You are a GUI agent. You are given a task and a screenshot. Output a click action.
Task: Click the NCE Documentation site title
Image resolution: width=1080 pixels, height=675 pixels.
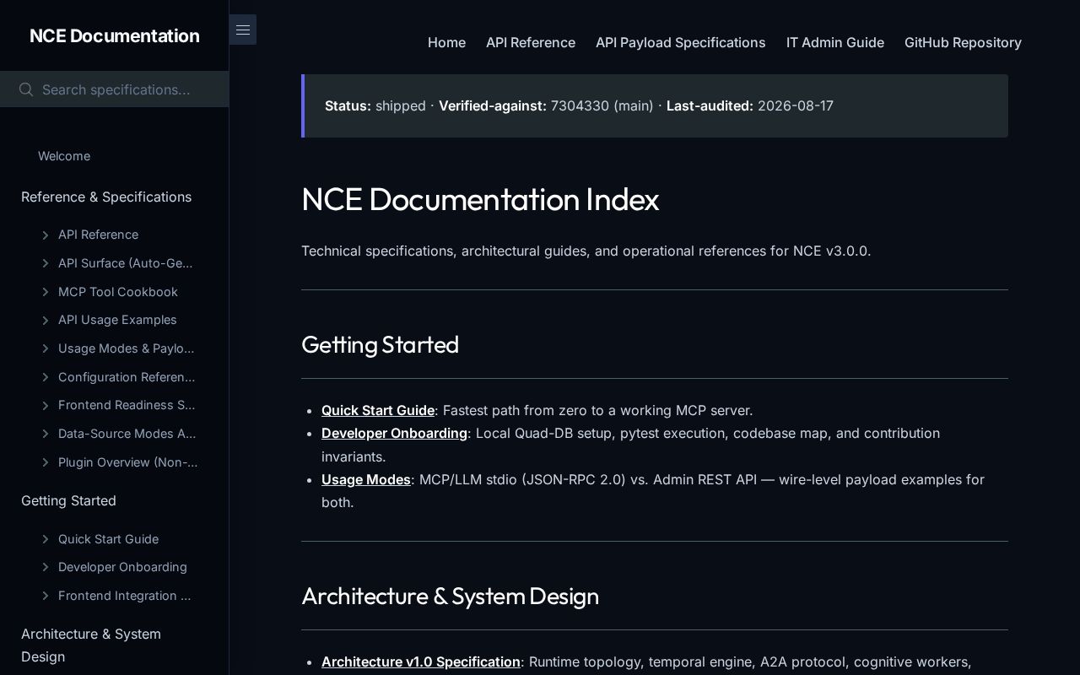pyautogui.click(x=115, y=35)
